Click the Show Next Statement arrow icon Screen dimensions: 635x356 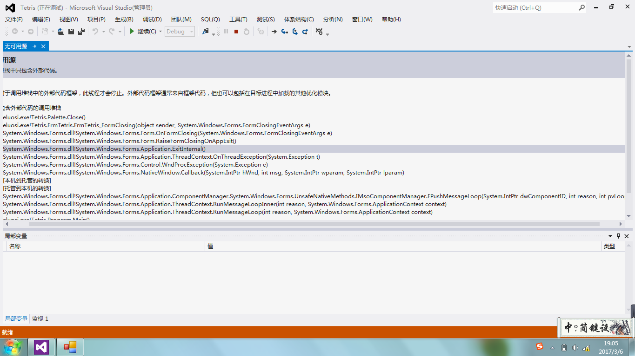coord(274,32)
